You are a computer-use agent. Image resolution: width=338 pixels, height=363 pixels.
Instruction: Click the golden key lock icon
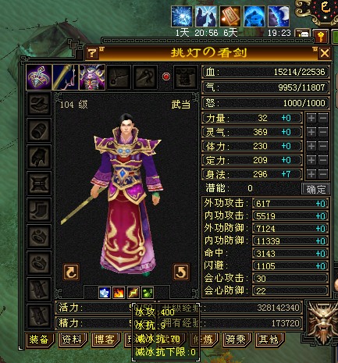320,36
